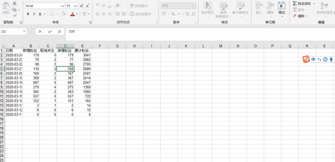Open the font color dropdown arrow

point(77,14)
